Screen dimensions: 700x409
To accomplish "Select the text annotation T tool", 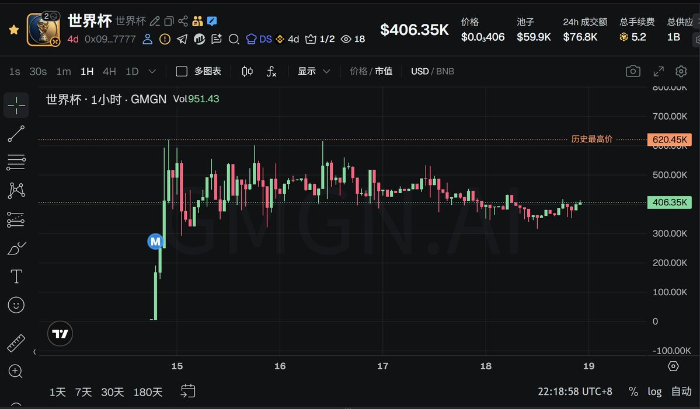I will 16,277.
